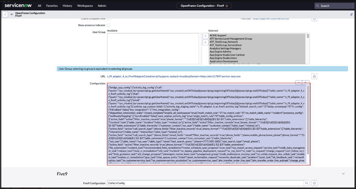The height and width of the screenshot is (189, 356).
Task: Select Analytics Settings Managers group
Action: 225,48
